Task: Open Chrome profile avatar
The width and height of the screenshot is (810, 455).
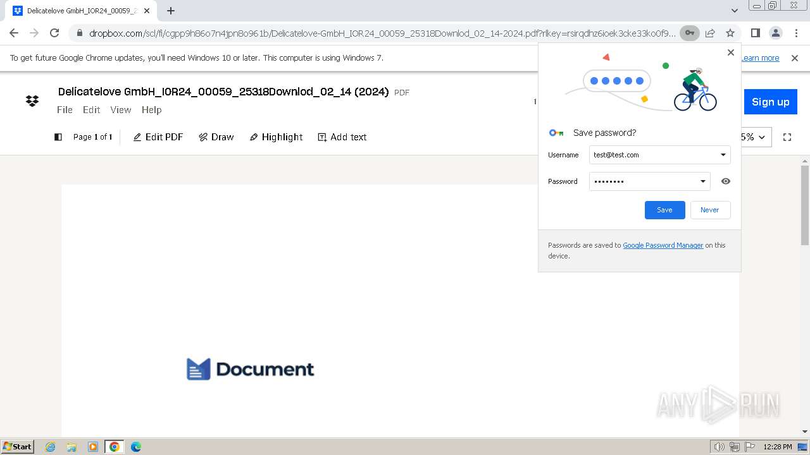Action: pyautogui.click(x=776, y=33)
